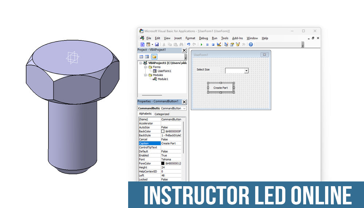Collapse the Modules folder in project tree

point(145,75)
